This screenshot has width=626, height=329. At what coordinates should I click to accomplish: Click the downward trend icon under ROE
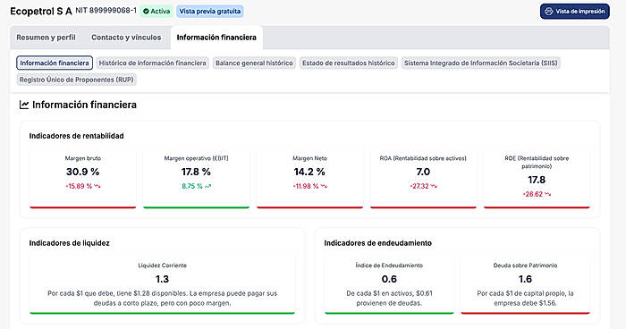click(547, 194)
